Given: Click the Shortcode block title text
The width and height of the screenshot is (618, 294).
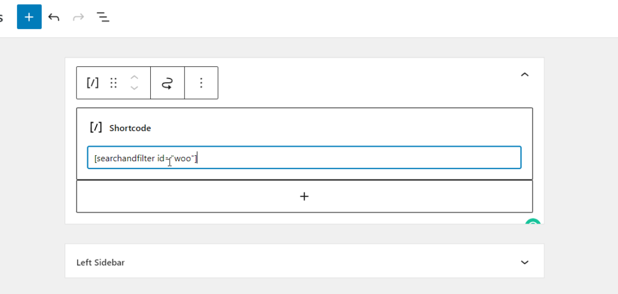Looking at the screenshot, I should (130, 128).
